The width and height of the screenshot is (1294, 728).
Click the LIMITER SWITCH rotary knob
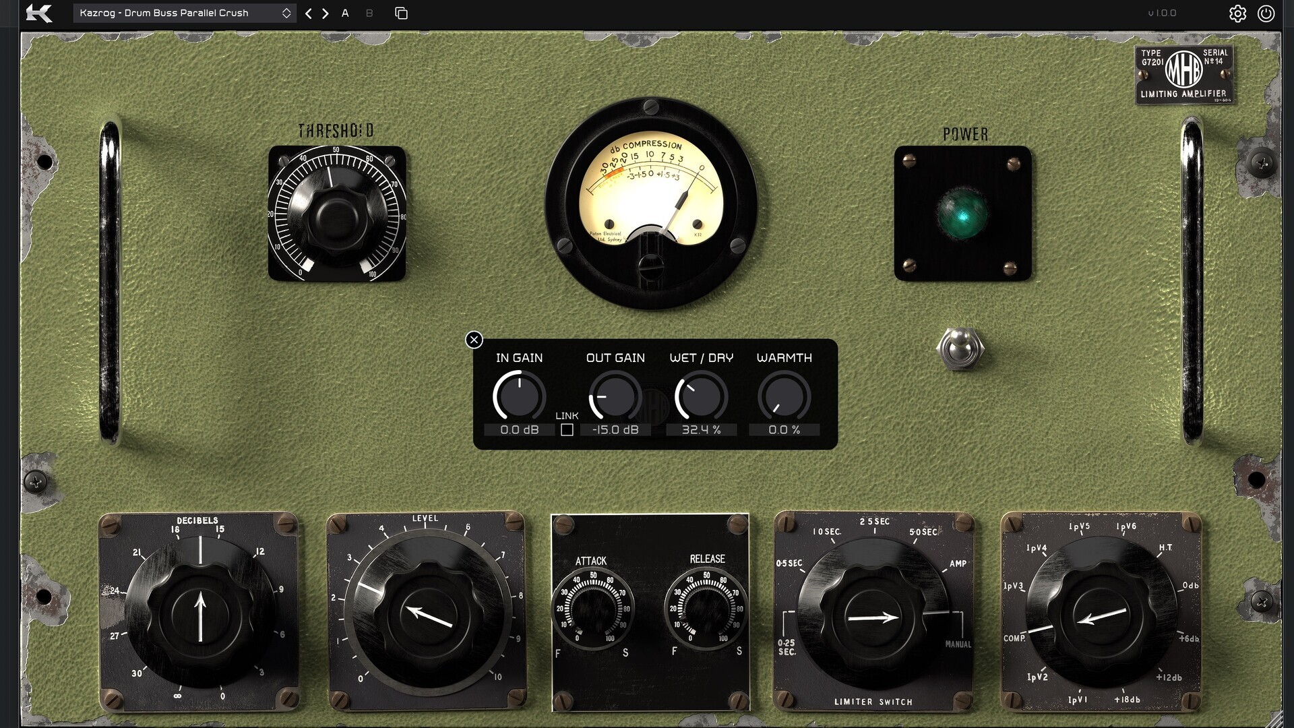873,617
